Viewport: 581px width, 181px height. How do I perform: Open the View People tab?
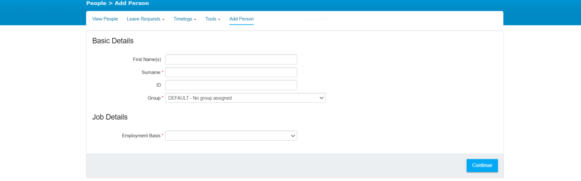pos(105,19)
